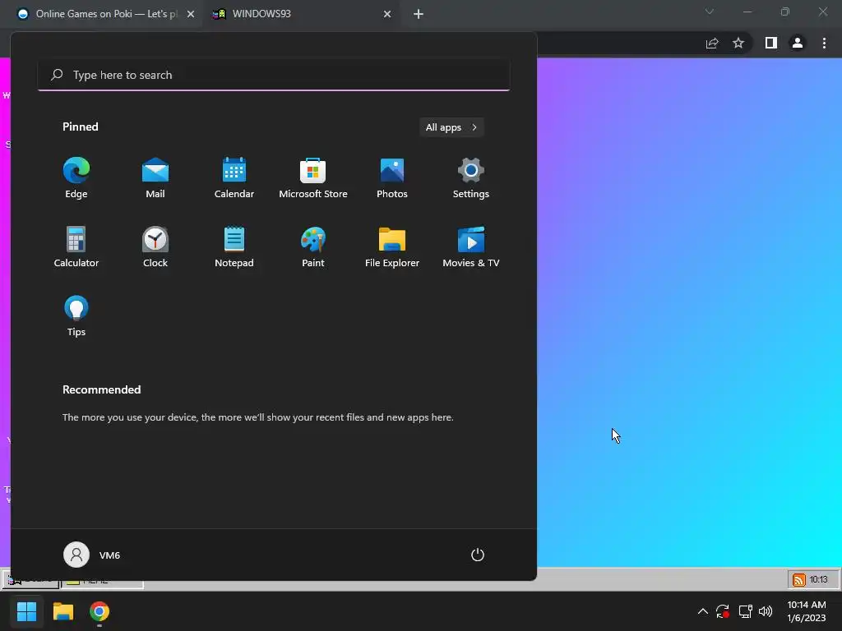Screen dimensions: 842x631
Task: Launch Movies & TV
Action: click(x=471, y=246)
